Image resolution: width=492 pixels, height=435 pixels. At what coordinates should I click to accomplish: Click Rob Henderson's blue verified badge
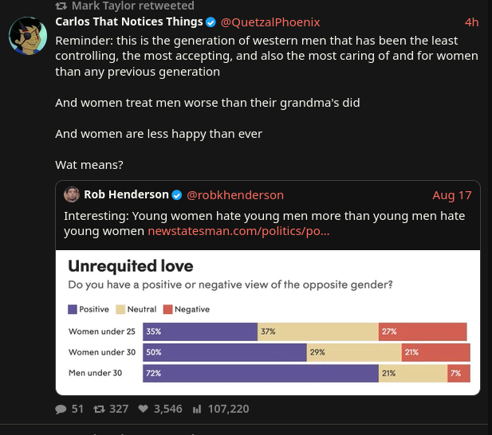pyautogui.click(x=177, y=195)
